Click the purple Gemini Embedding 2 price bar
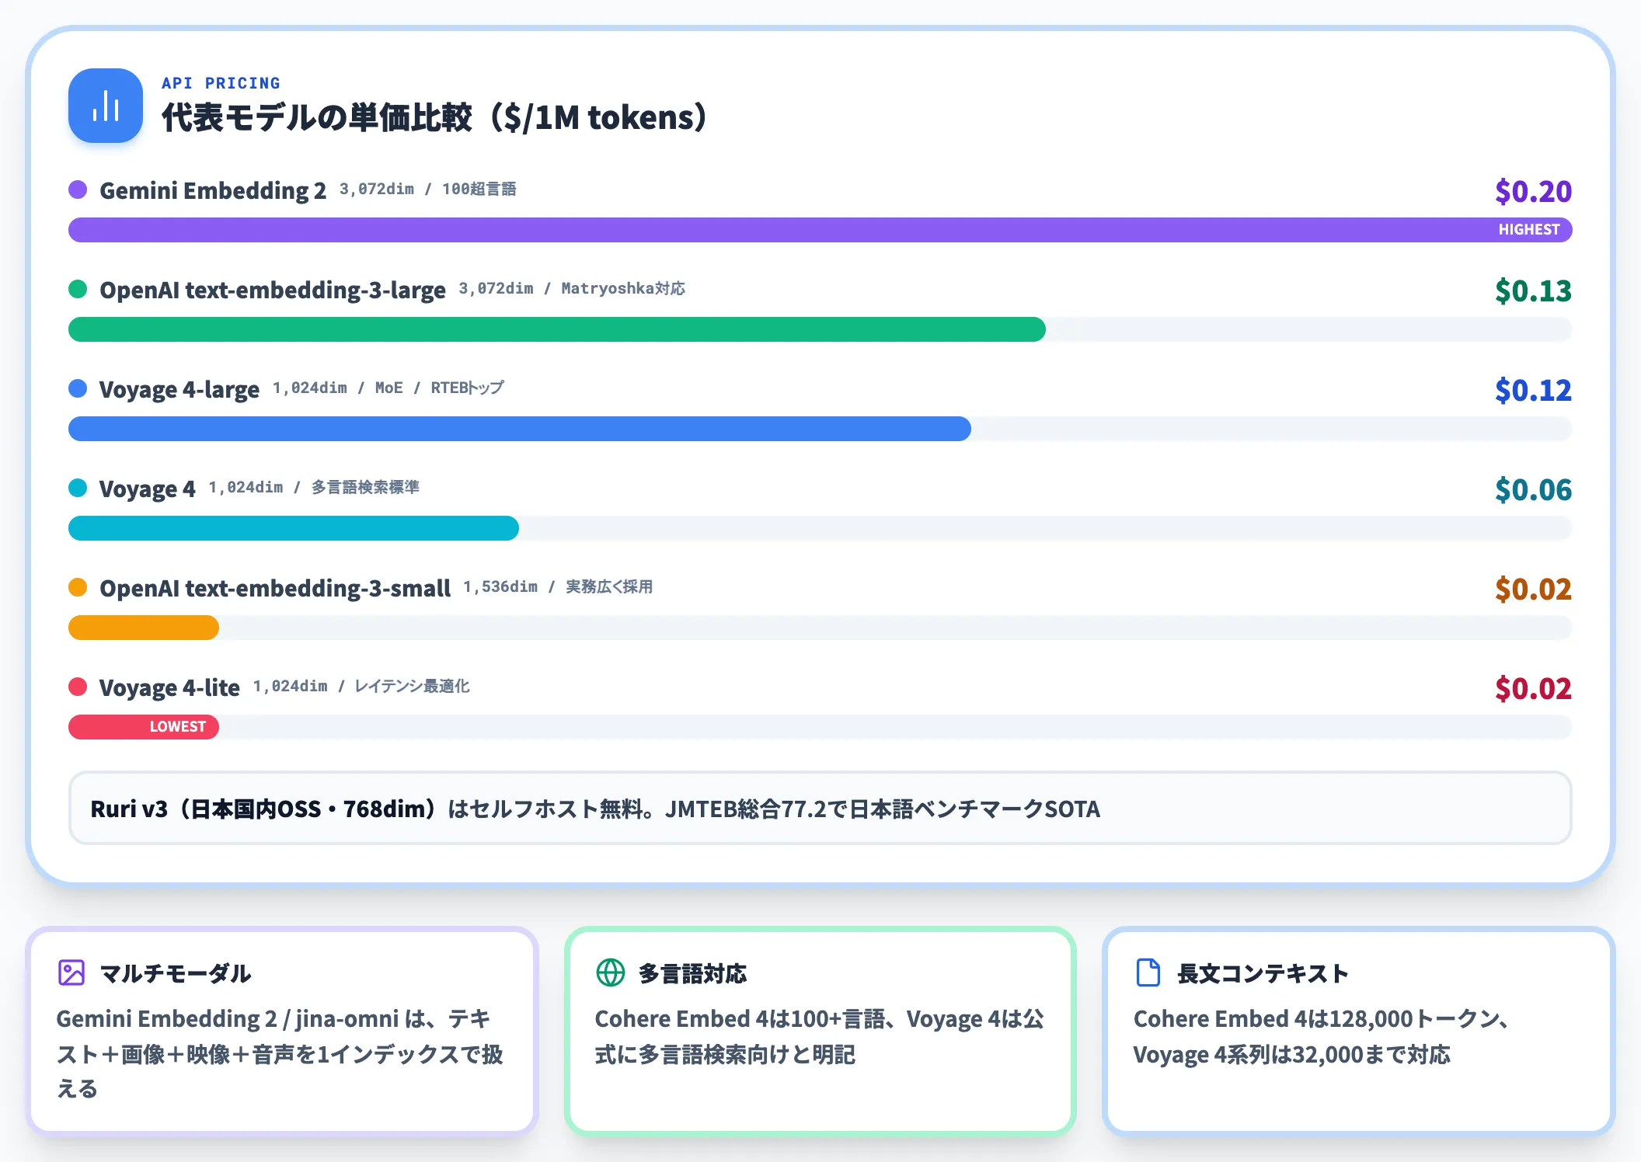 820,230
